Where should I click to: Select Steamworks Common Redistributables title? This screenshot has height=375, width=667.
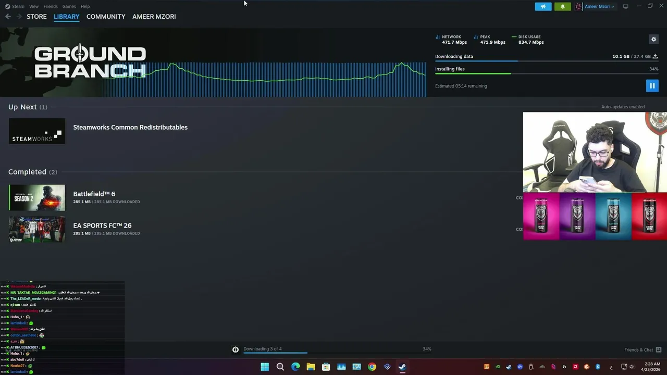click(x=130, y=127)
